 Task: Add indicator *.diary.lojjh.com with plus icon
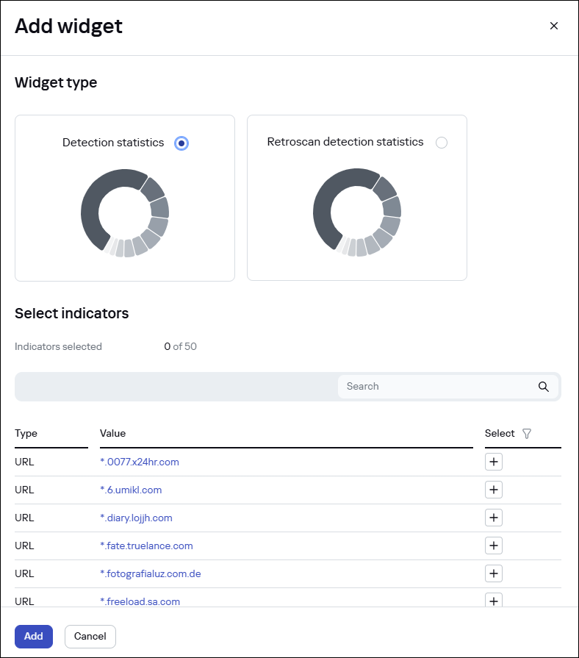coord(493,518)
